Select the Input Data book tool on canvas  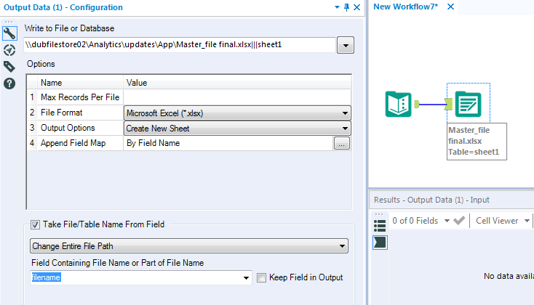(x=399, y=104)
